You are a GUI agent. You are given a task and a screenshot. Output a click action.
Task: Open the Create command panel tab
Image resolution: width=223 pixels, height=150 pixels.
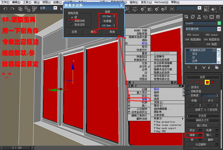[x=186, y=17]
